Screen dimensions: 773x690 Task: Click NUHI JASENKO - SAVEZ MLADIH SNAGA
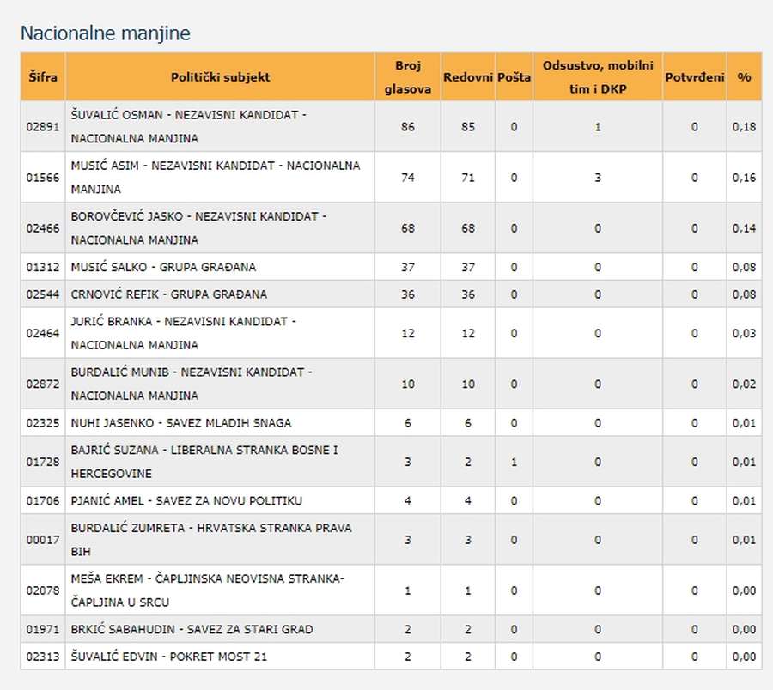pos(180,422)
